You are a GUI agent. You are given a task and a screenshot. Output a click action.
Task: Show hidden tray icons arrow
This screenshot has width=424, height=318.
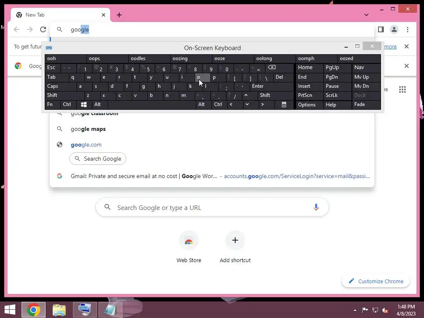point(355,310)
